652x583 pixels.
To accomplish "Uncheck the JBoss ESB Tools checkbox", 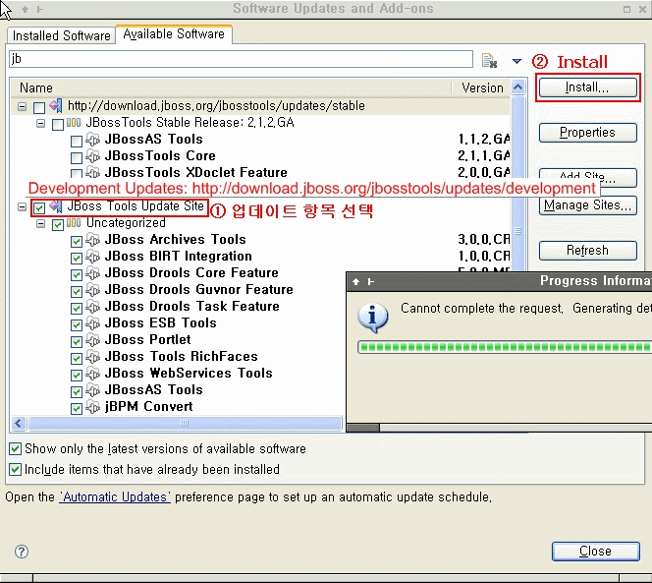I will (77, 324).
